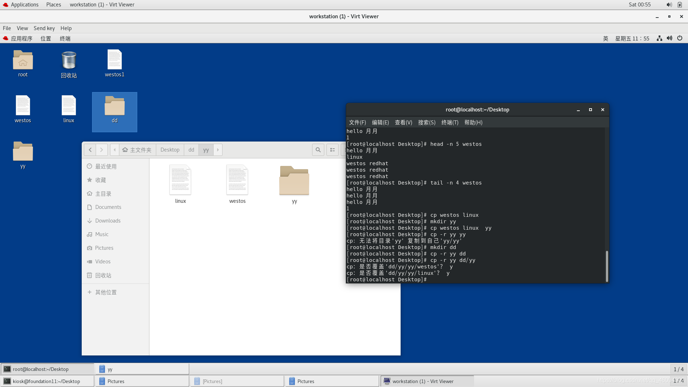Screen dimensions: 688x387
Task: Click the file manager search icon
Action: 318,150
